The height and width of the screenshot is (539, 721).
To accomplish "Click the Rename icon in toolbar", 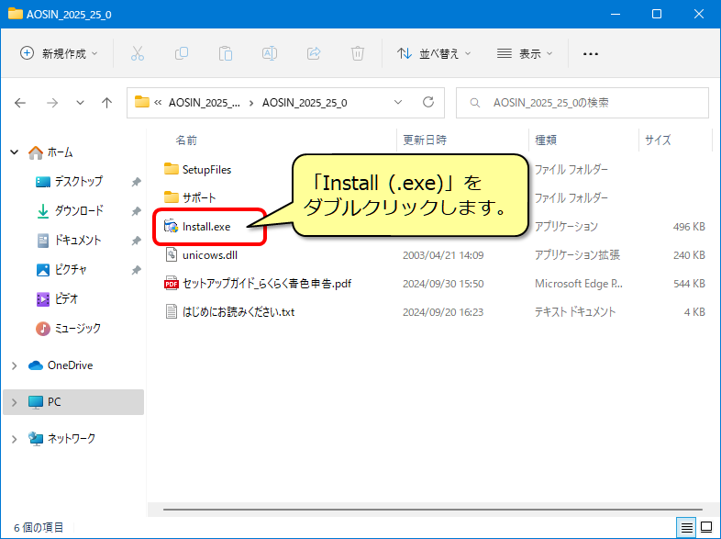I will (x=270, y=53).
